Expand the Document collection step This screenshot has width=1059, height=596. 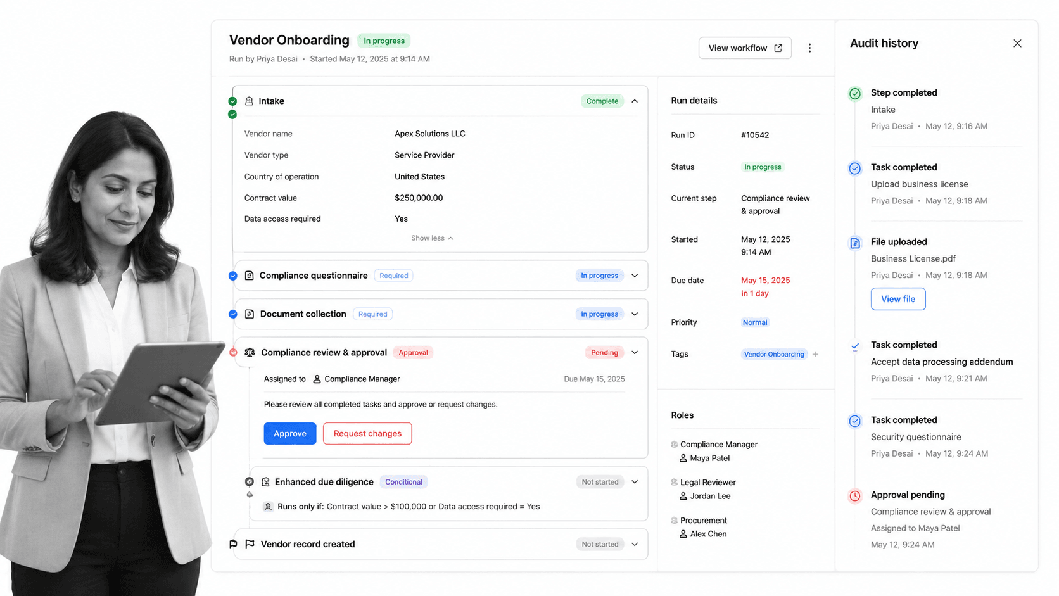(x=635, y=314)
